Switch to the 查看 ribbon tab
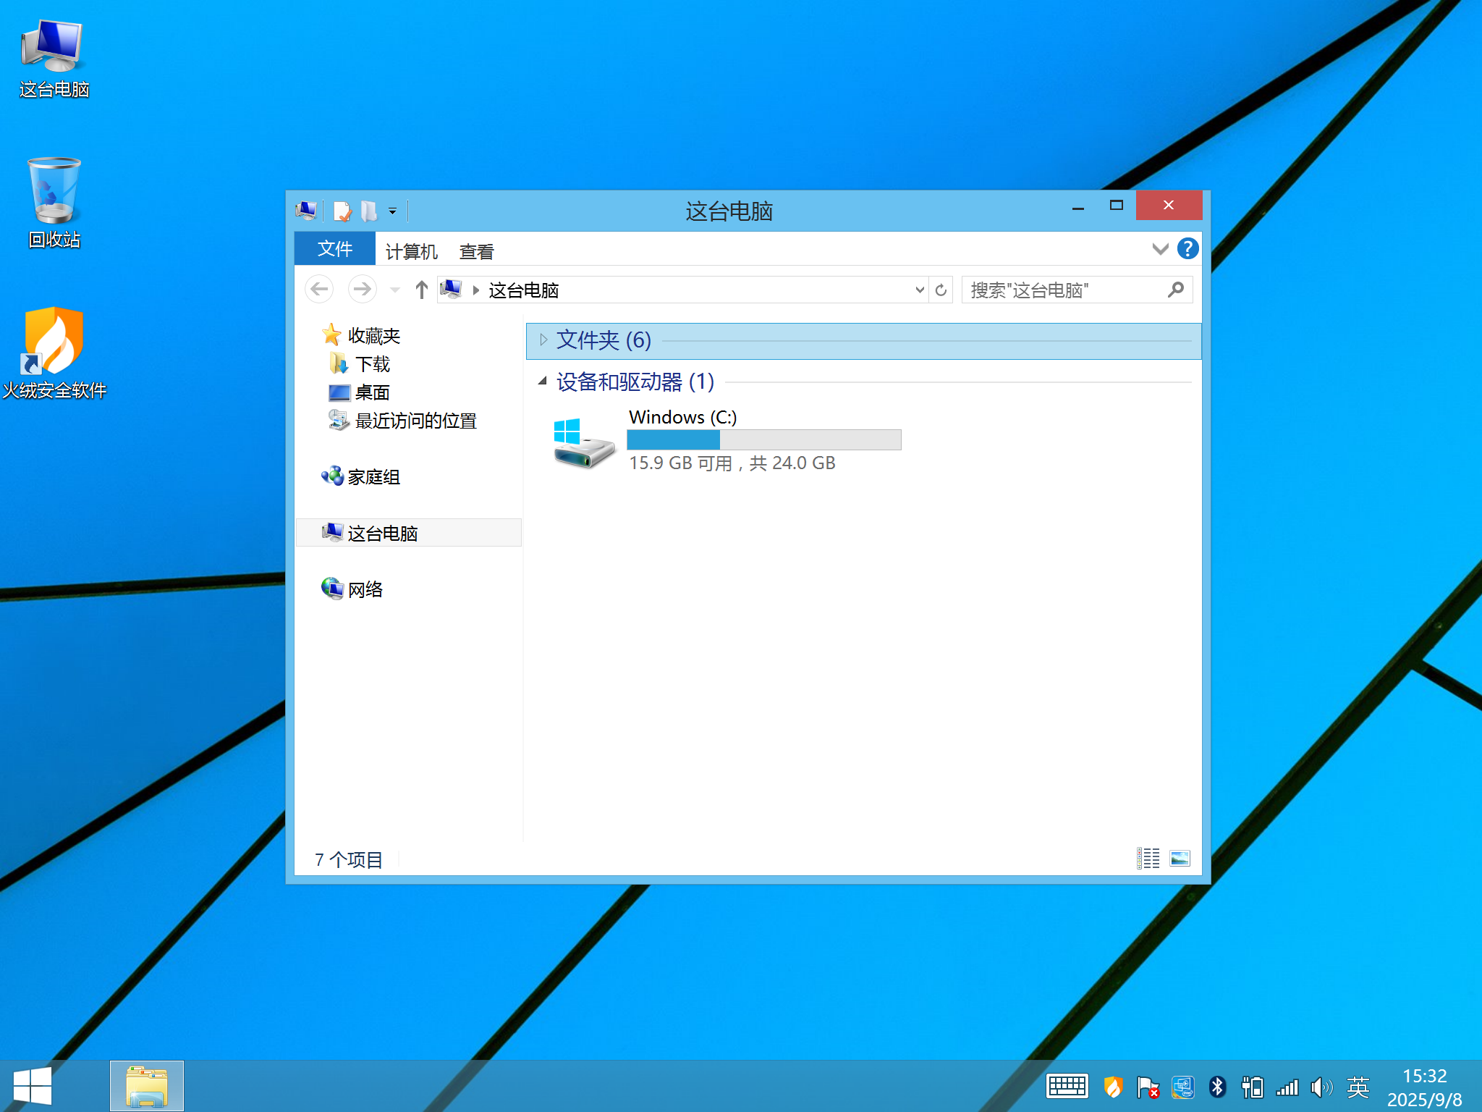Image resolution: width=1482 pixels, height=1112 pixels. 476,251
